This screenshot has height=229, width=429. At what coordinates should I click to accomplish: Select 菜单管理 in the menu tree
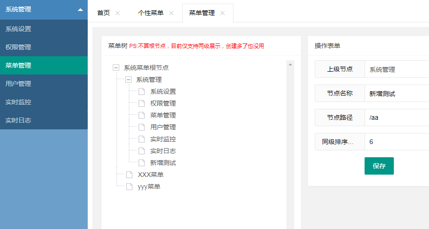click(163, 115)
